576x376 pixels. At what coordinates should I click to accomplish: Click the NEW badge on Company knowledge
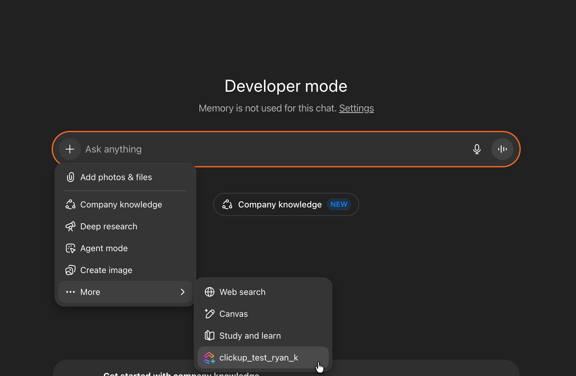(x=339, y=204)
